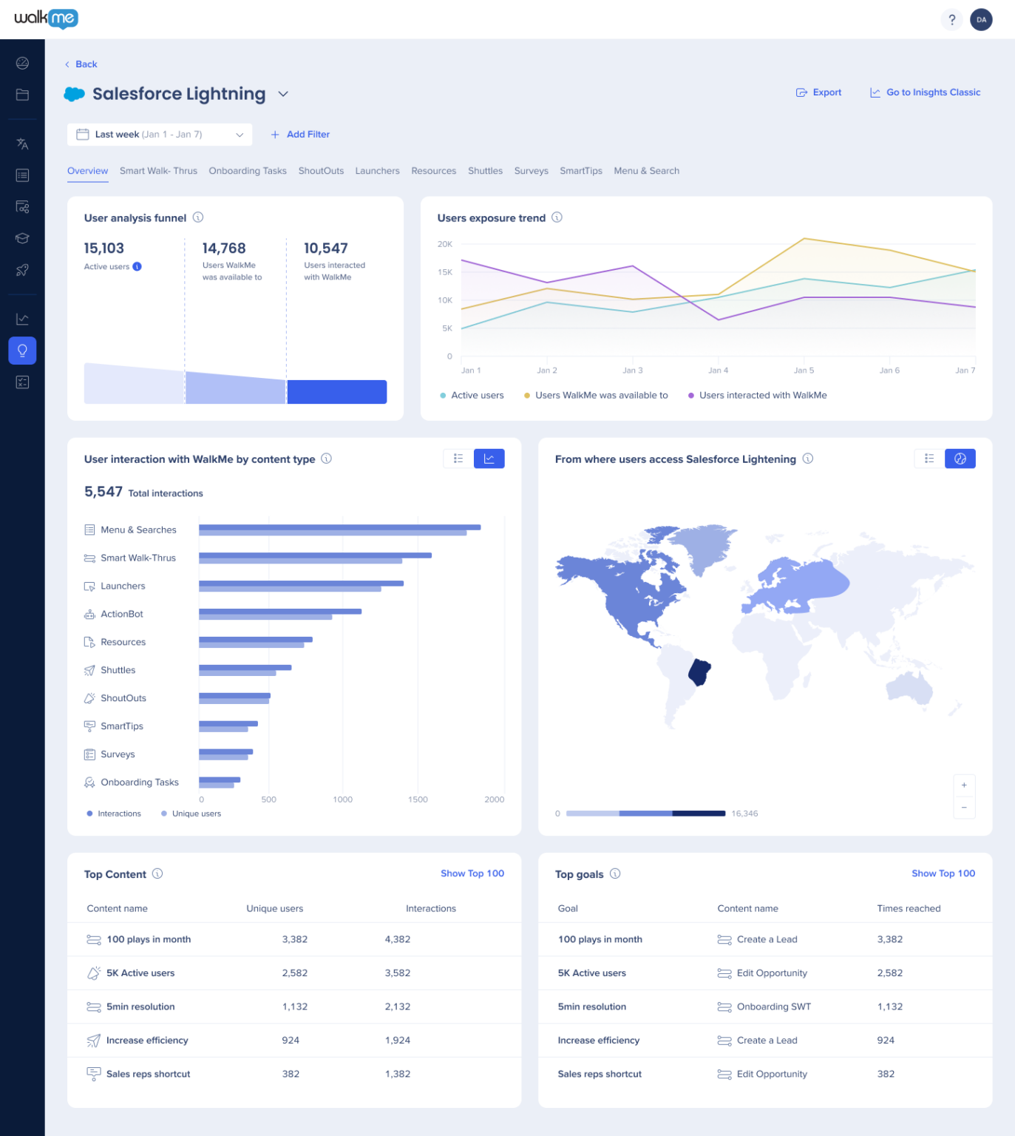Click the map color scale bar

click(645, 813)
